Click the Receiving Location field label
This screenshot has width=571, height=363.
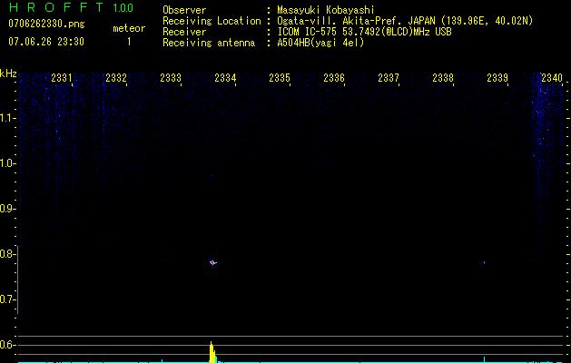pos(212,21)
